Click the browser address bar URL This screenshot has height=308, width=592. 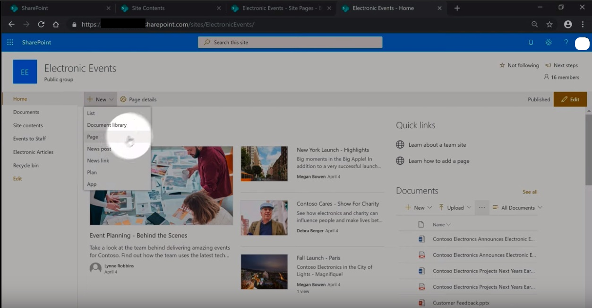pyautogui.click(x=168, y=25)
